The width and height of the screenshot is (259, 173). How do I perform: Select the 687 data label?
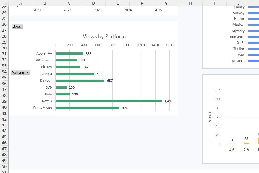(x=110, y=81)
